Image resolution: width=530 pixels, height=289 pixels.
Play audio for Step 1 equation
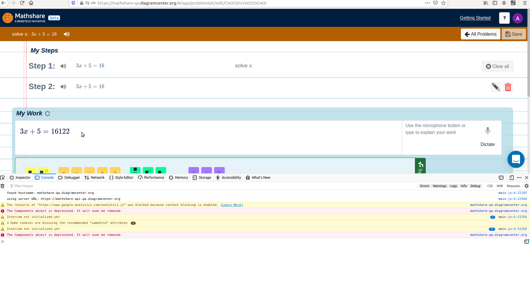coord(63,66)
